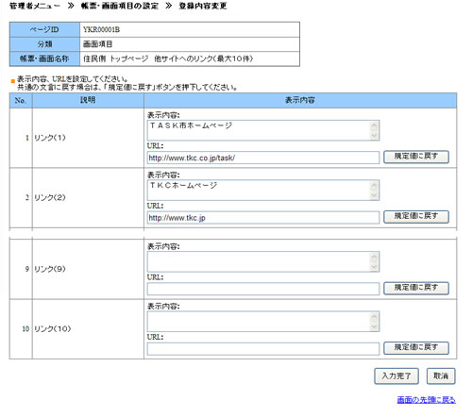Reset Link 1 with 規定値に戻す button
Image resolution: width=472 pixels, height=417 pixels.
416,157
